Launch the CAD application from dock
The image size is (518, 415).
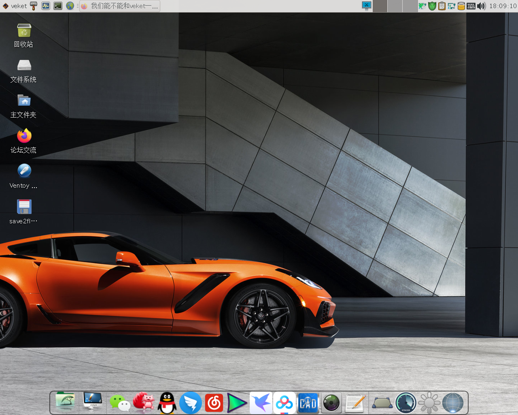(x=308, y=403)
